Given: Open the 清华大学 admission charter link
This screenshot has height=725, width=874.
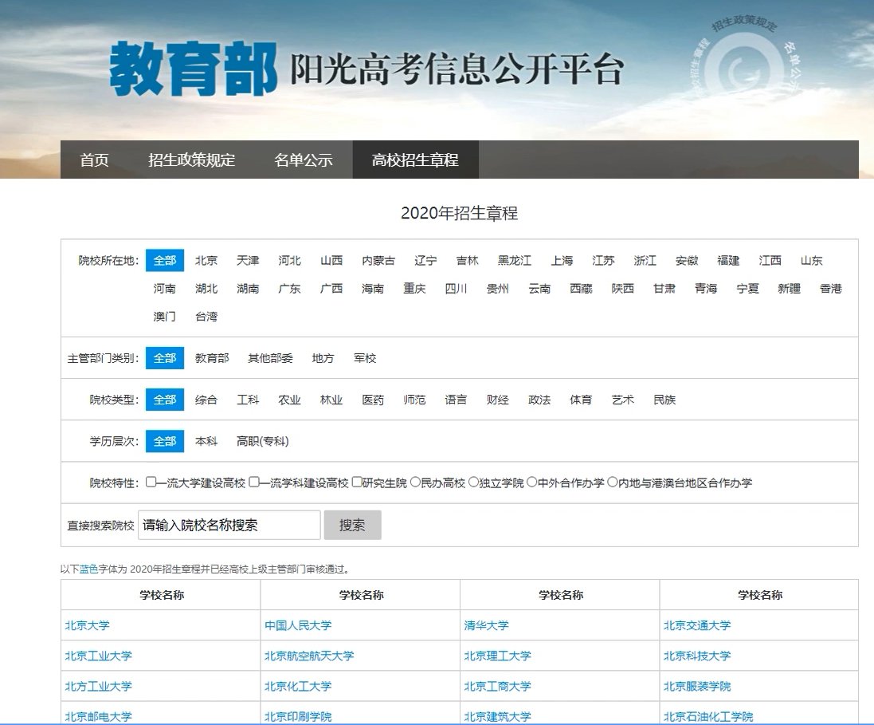Looking at the screenshot, I should tap(486, 625).
